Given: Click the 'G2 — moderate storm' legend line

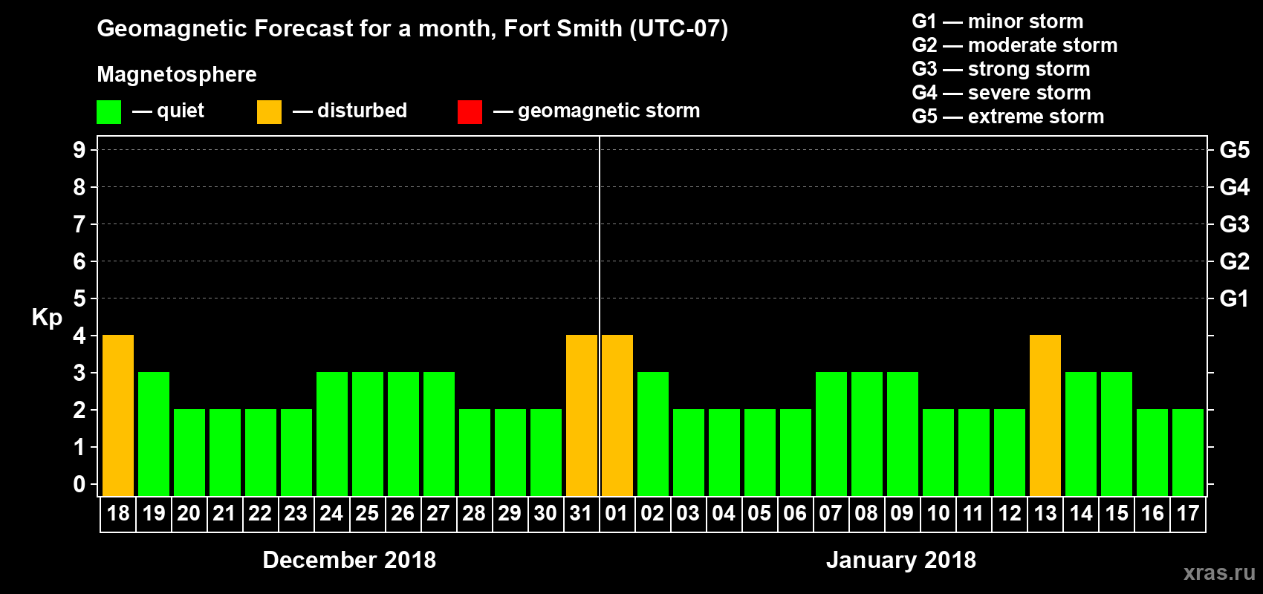Looking at the screenshot, I should point(1014,45).
